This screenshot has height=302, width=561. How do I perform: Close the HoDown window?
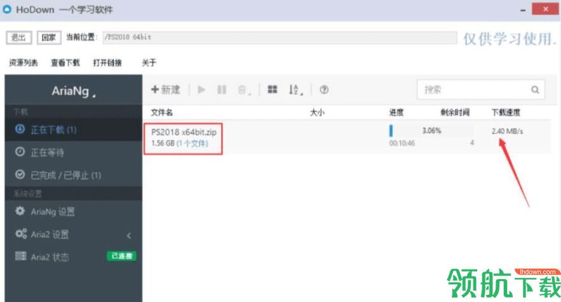[x=545, y=9]
